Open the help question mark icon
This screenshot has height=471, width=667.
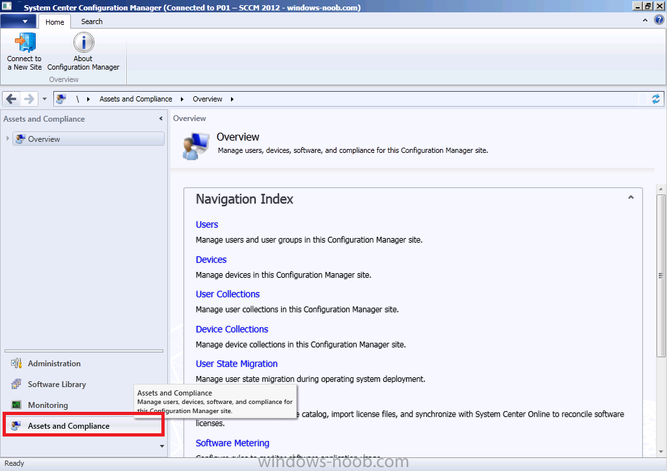[659, 20]
